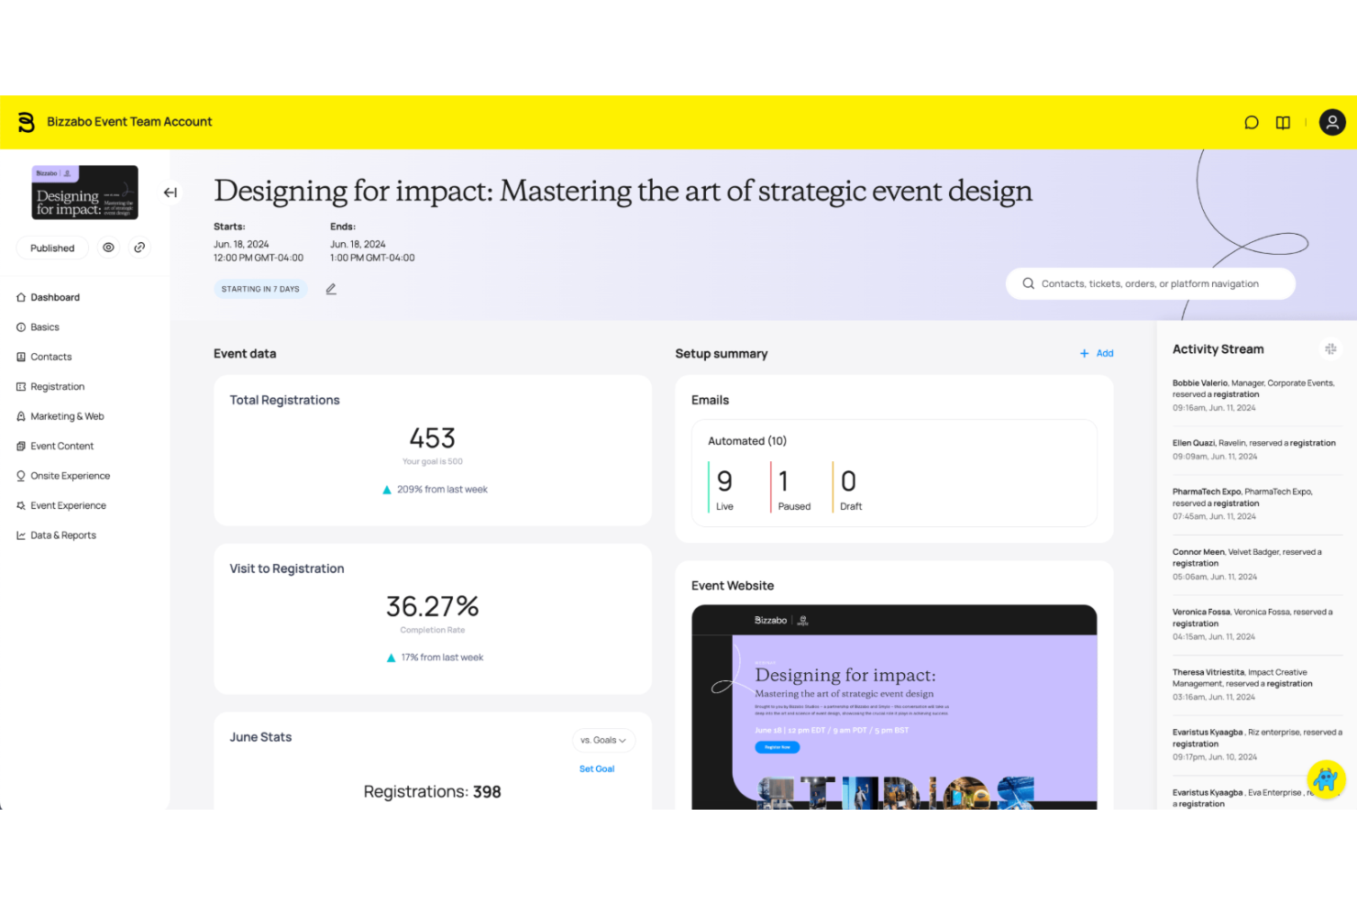This screenshot has width=1357, height=905.
Task: Open Activity Stream settings icon
Action: [x=1330, y=348]
